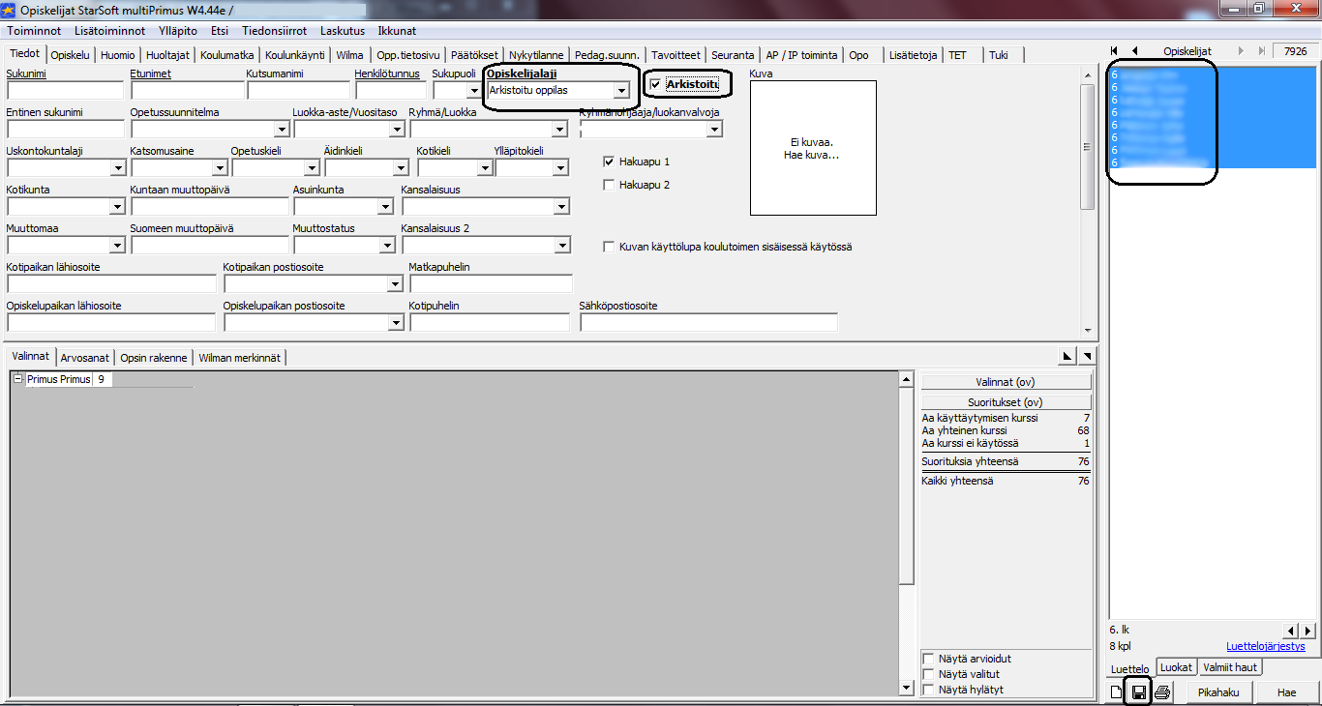Open the Arvosanat tab
1322x706 pixels.
[x=85, y=358]
